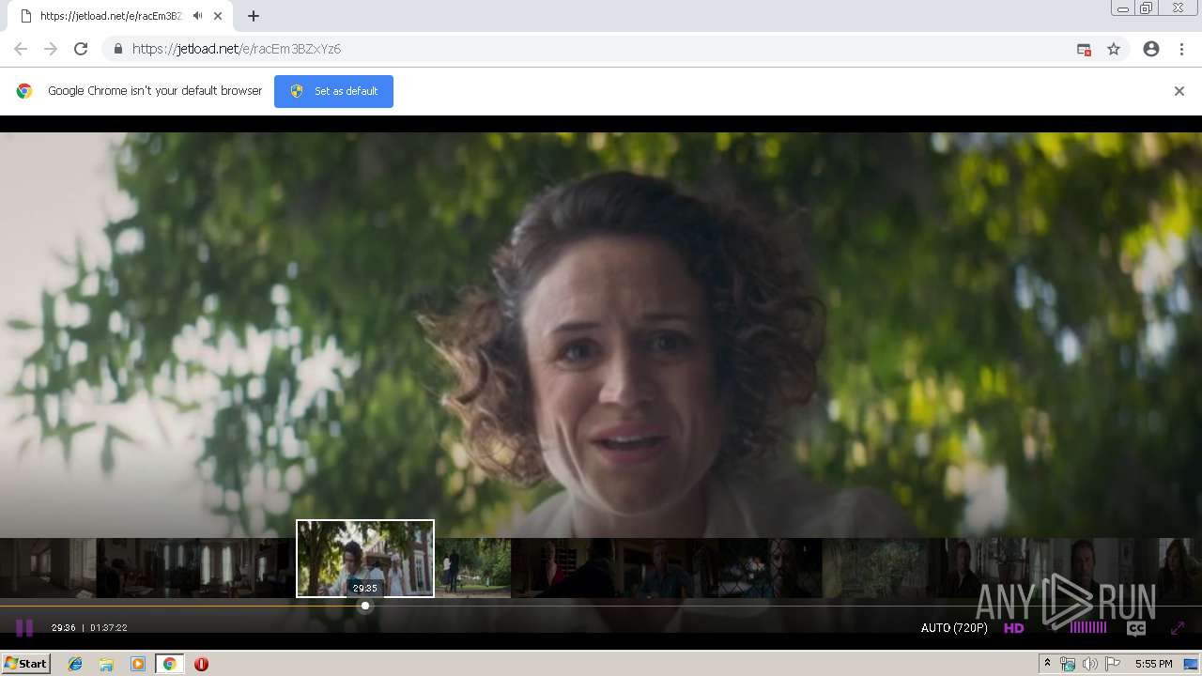Click the Chrome logo in the infobar

24,91
